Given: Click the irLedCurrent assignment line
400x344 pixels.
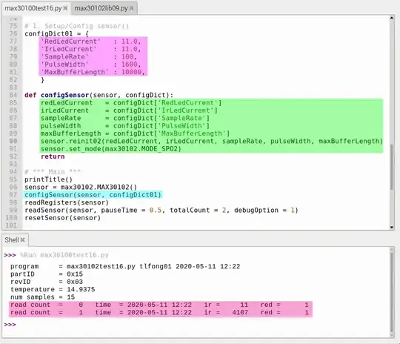Looking at the screenshot, I should click(130, 110).
